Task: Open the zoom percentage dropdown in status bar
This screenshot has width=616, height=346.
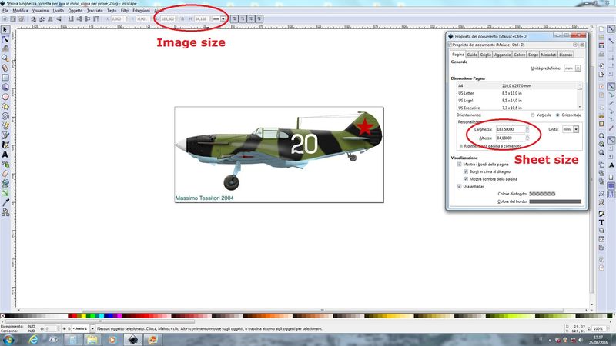Action: click(x=601, y=329)
